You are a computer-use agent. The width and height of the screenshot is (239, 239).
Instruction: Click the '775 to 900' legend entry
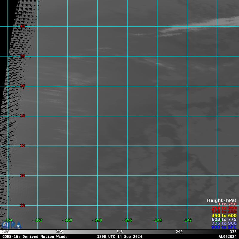pos(224,223)
